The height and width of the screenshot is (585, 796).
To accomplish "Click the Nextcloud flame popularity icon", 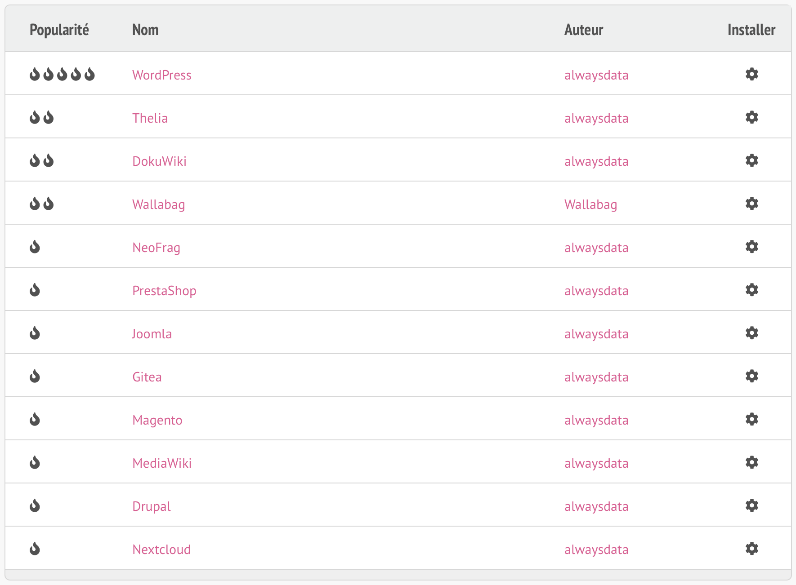I will [x=35, y=549].
